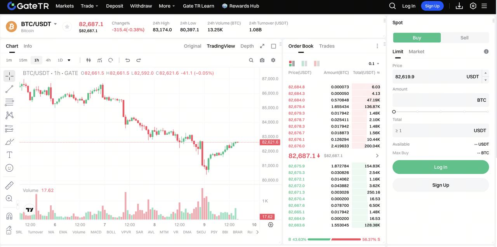Open the horizontal lines Fibonacci tool
Screen dimensions: 497x247
9,103
